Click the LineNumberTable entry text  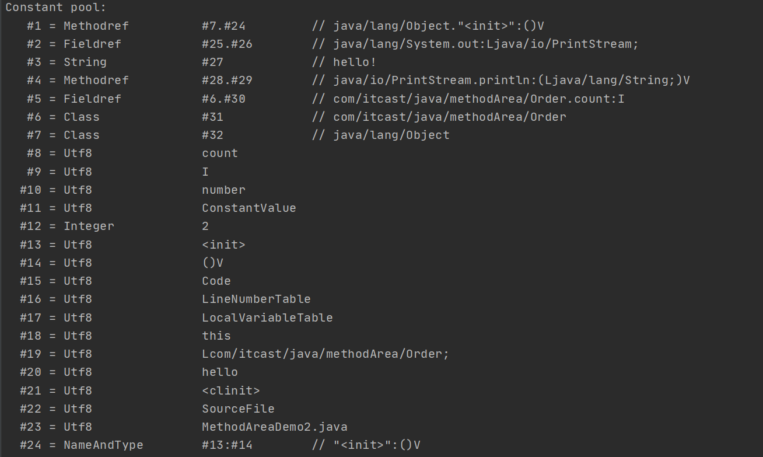[256, 299]
